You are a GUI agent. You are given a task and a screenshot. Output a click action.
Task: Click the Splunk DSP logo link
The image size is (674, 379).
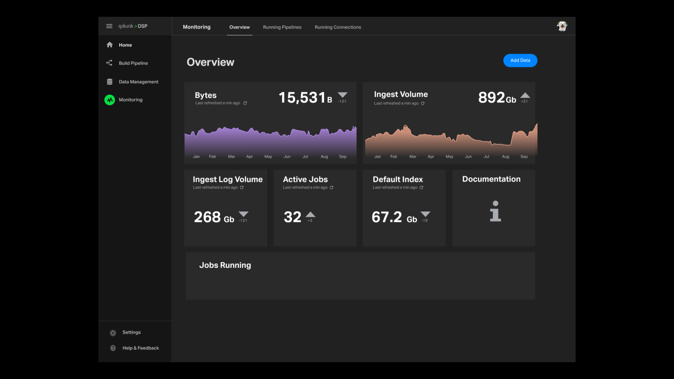[x=133, y=26]
